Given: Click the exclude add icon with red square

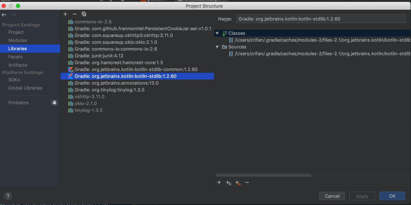Looking at the screenshot, I should pos(238,183).
